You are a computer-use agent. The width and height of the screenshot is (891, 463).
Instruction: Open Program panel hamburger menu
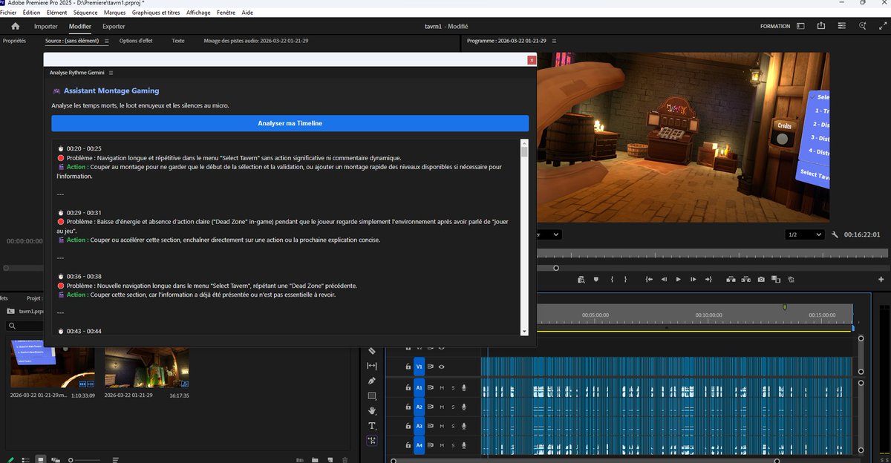[x=552, y=41]
